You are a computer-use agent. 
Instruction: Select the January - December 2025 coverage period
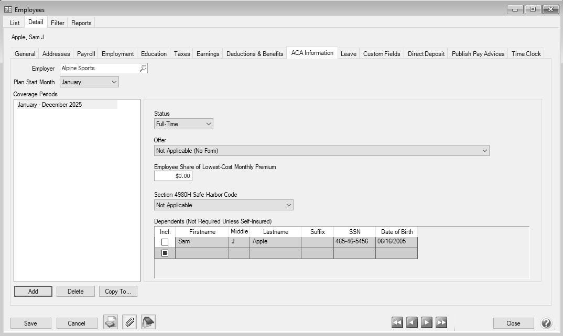pyautogui.click(x=67, y=105)
